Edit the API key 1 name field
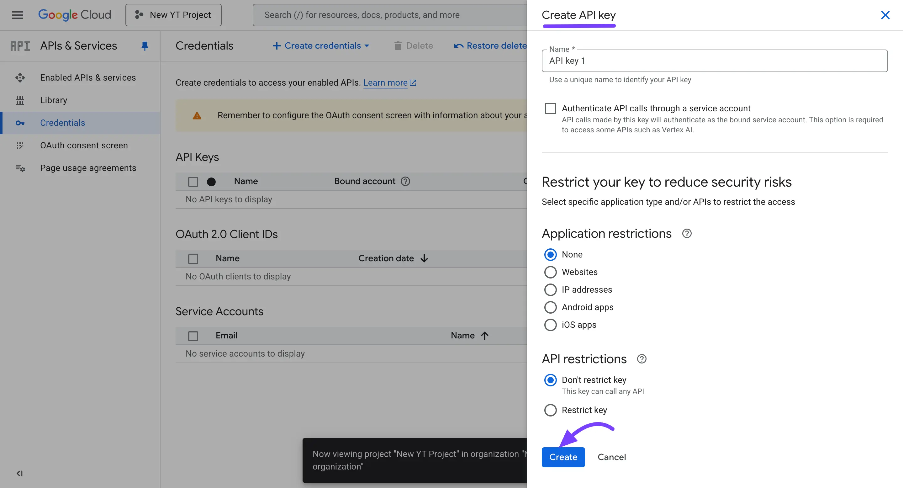 pyautogui.click(x=713, y=61)
